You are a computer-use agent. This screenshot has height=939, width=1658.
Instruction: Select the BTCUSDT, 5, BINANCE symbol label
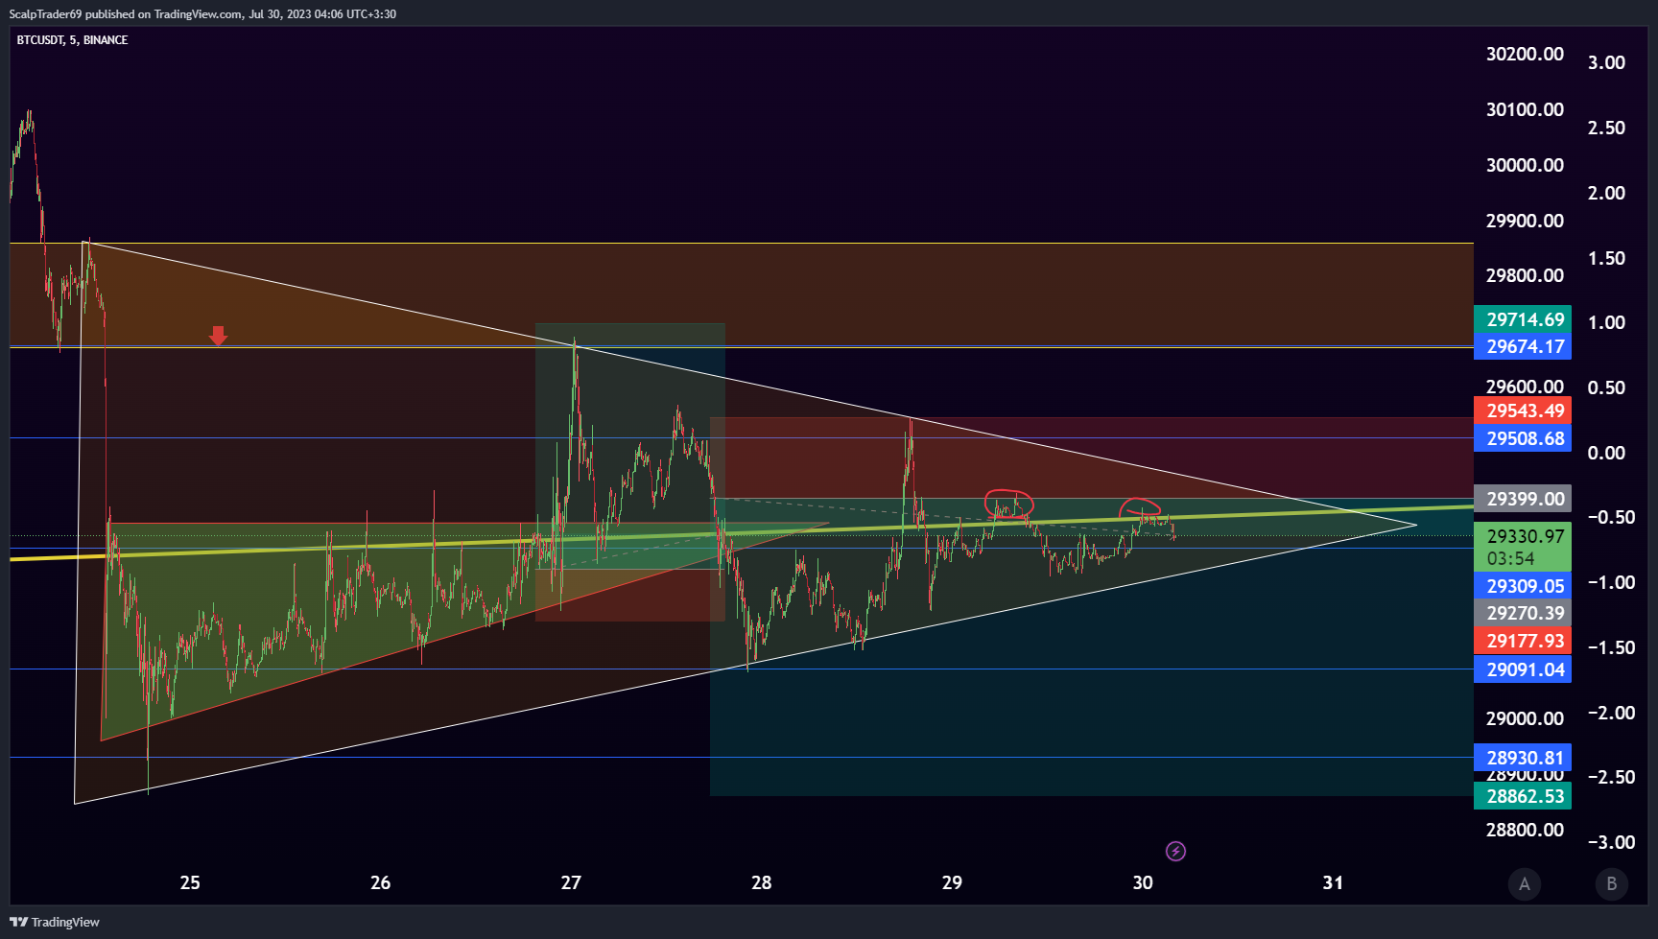(x=72, y=39)
